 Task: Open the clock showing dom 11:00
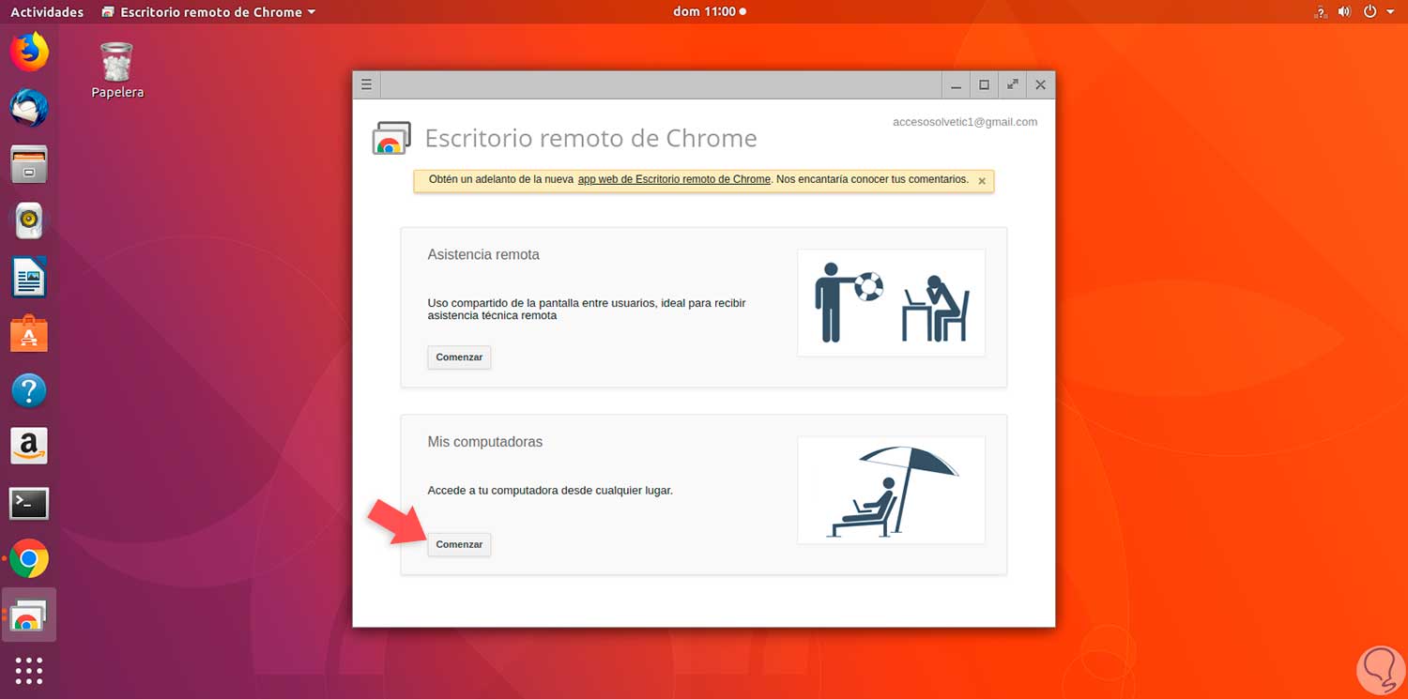pyautogui.click(x=710, y=12)
